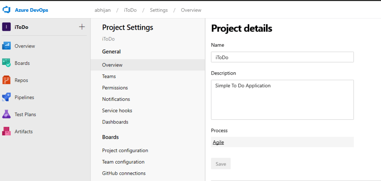381x181 pixels.
Task: Click the Azure DevOps logo icon
Action: click(x=6, y=10)
